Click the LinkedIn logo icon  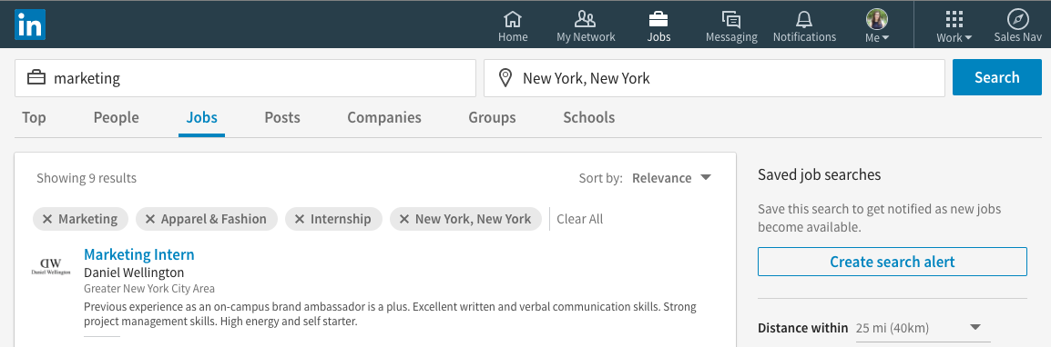point(30,25)
